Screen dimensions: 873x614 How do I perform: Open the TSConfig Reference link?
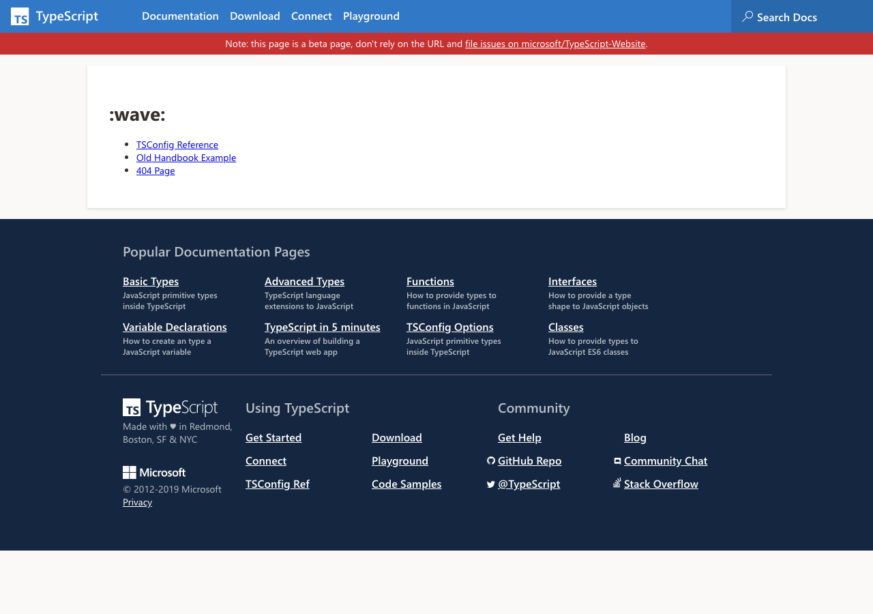coord(177,145)
